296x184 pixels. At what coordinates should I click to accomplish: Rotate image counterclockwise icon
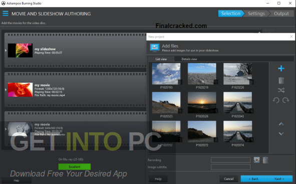point(276,100)
